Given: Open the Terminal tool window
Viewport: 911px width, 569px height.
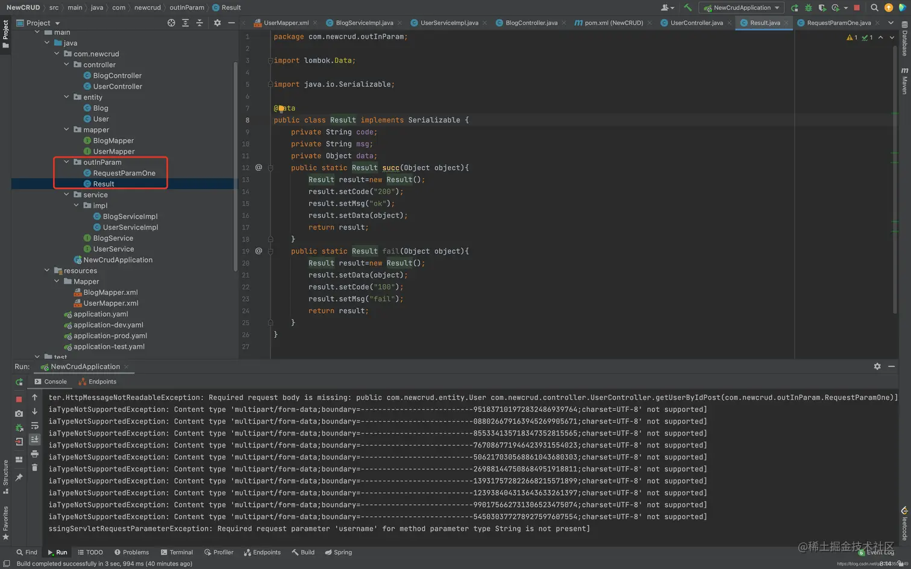Looking at the screenshot, I should (x=177, y=552).
